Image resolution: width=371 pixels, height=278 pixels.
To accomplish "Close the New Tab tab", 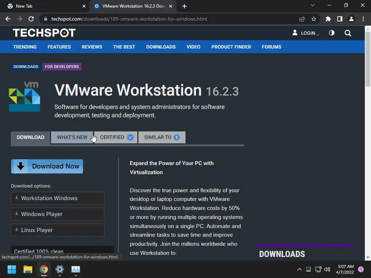I will 84,6.
